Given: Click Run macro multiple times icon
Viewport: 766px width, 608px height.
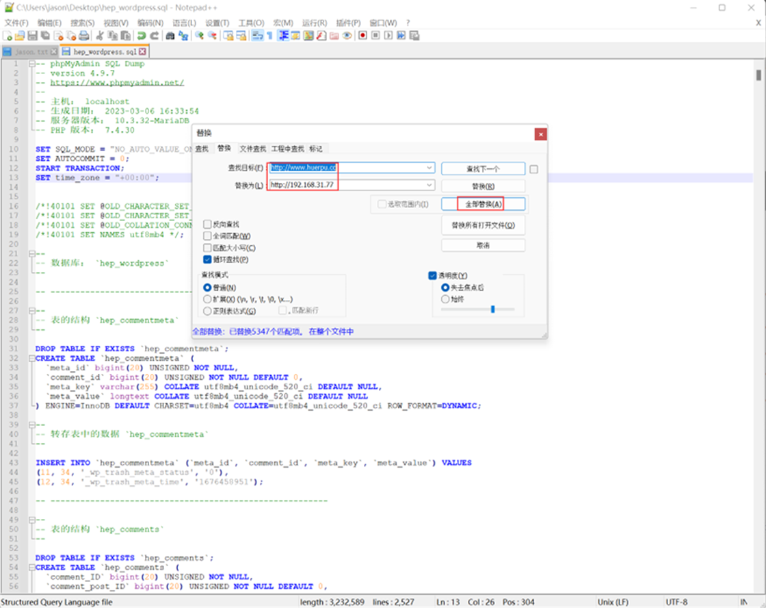Looking at the screenshot, I should 401,36.
